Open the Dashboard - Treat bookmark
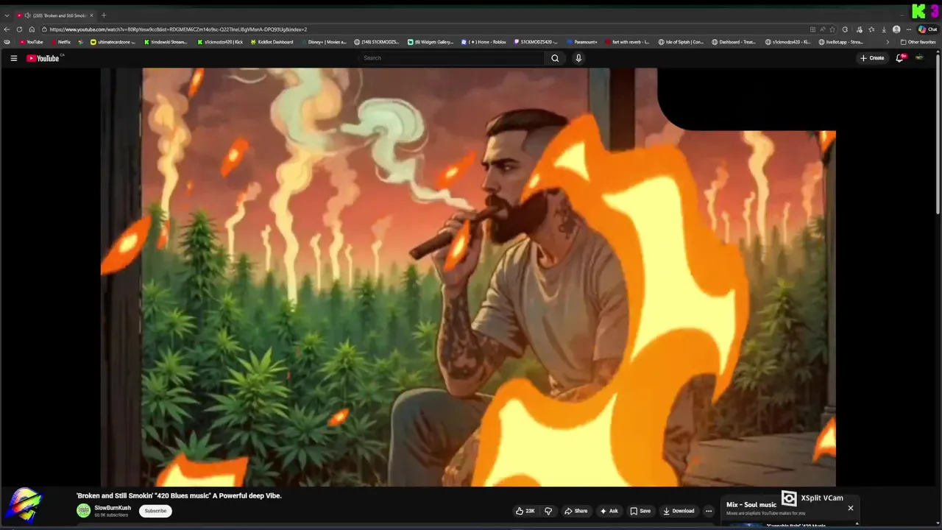The image size is (942, 530). point(734,42)
